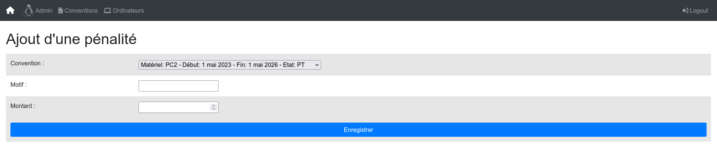Click the chevron arrow of Convention dropdown
Viewport: 717px width, 145px height.
tap(317, 65)
